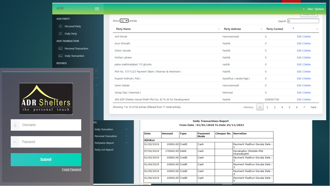Open the Daily Party sidebar icon

[60, 33]
